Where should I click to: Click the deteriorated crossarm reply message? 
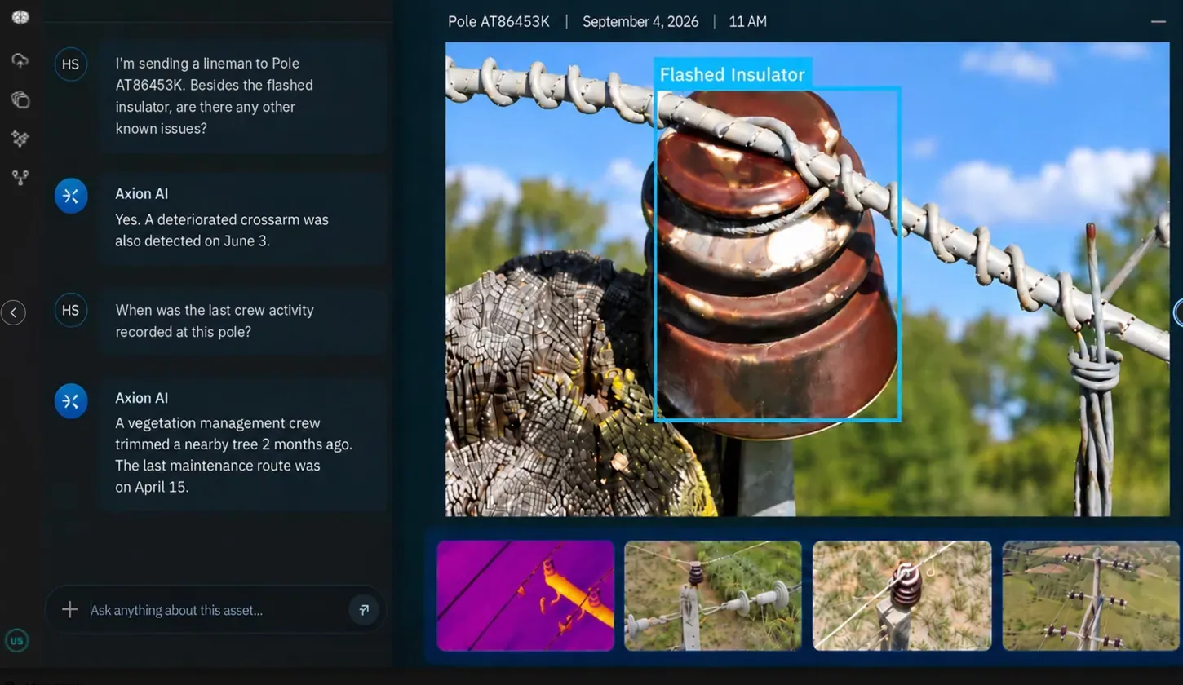(x=242, y=219)
